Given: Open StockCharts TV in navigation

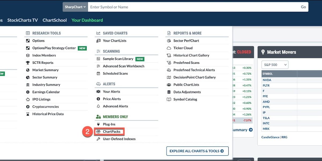Looking at the screenshot, I should [x=23, y=20].
